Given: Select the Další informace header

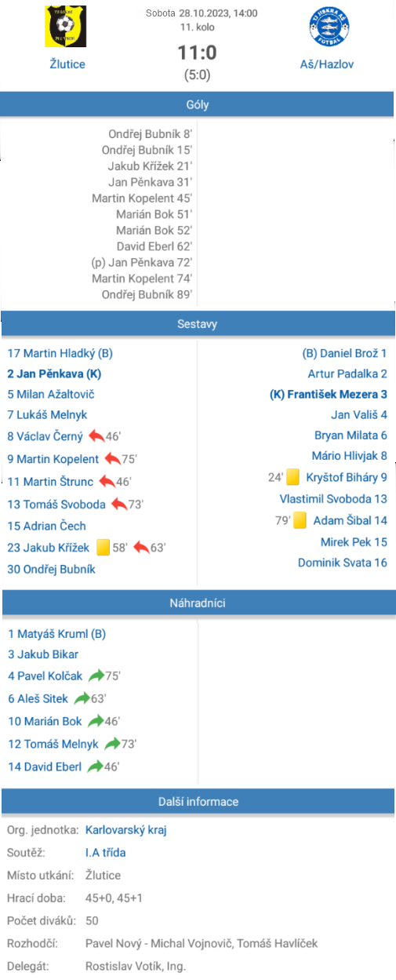Looking at the screenshot, I should click(x=198, y=801).
